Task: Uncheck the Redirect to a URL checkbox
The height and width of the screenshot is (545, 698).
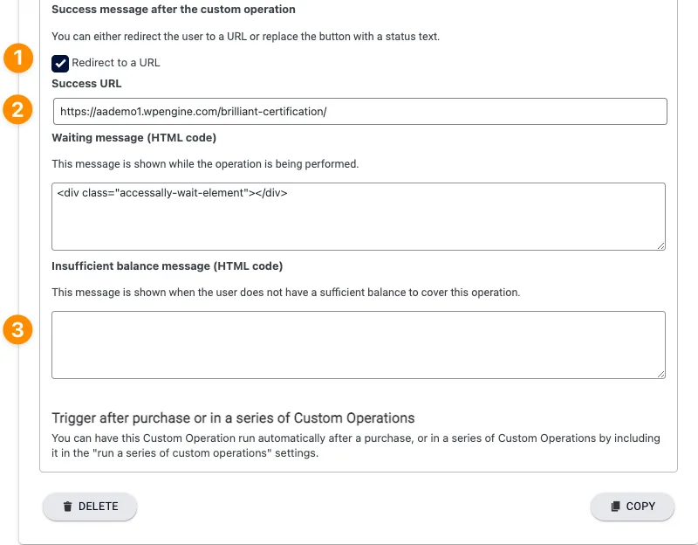Action: [x=60, y=63]
